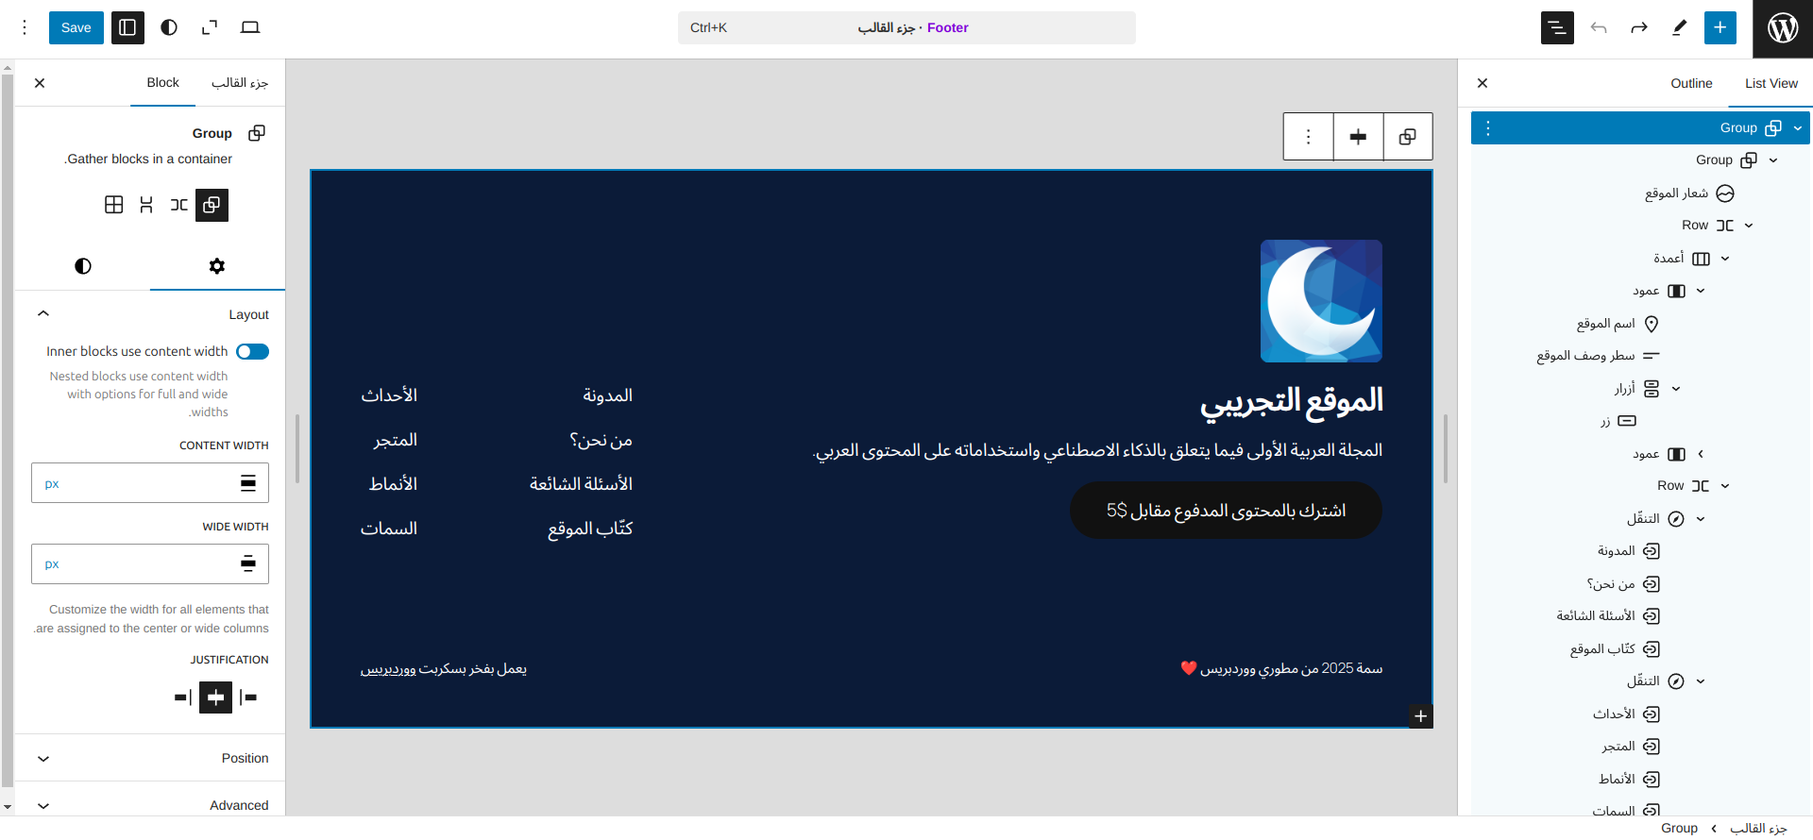This screenshot has width=1813, height=840.
Task: Select the Grid layout variation icon
Action: [114, 205]
